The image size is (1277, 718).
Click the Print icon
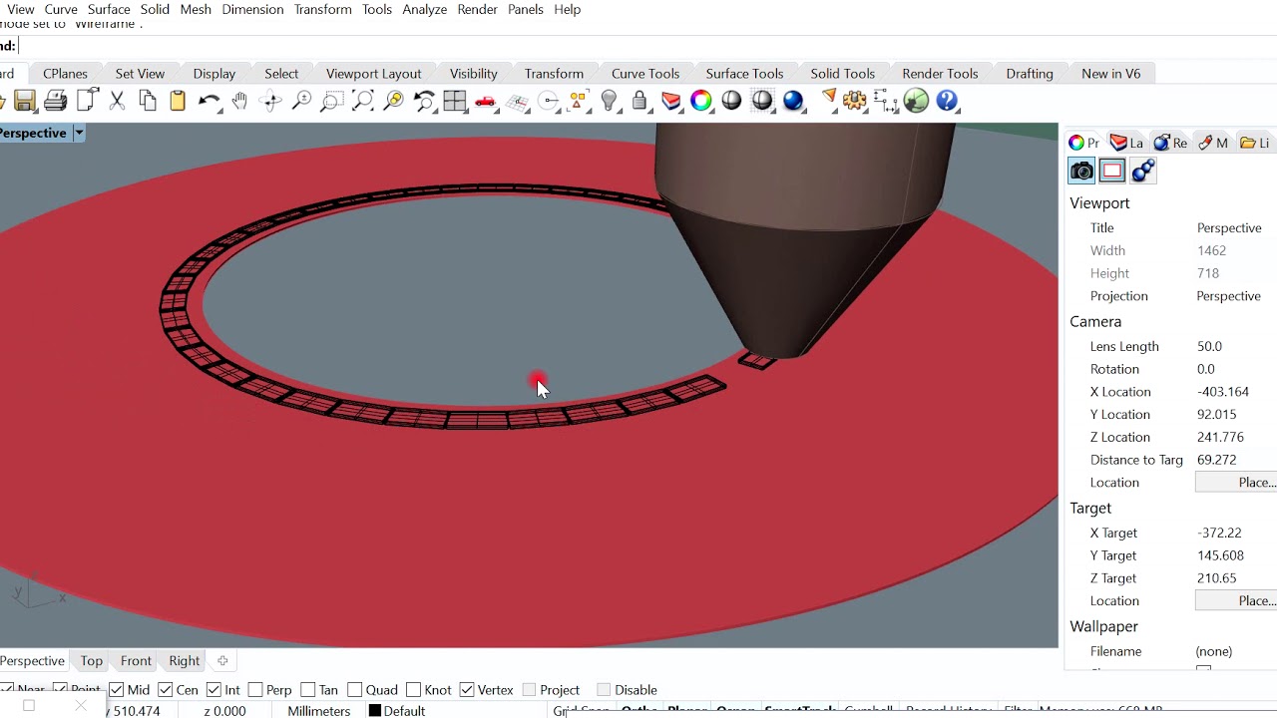coord(56,101)
